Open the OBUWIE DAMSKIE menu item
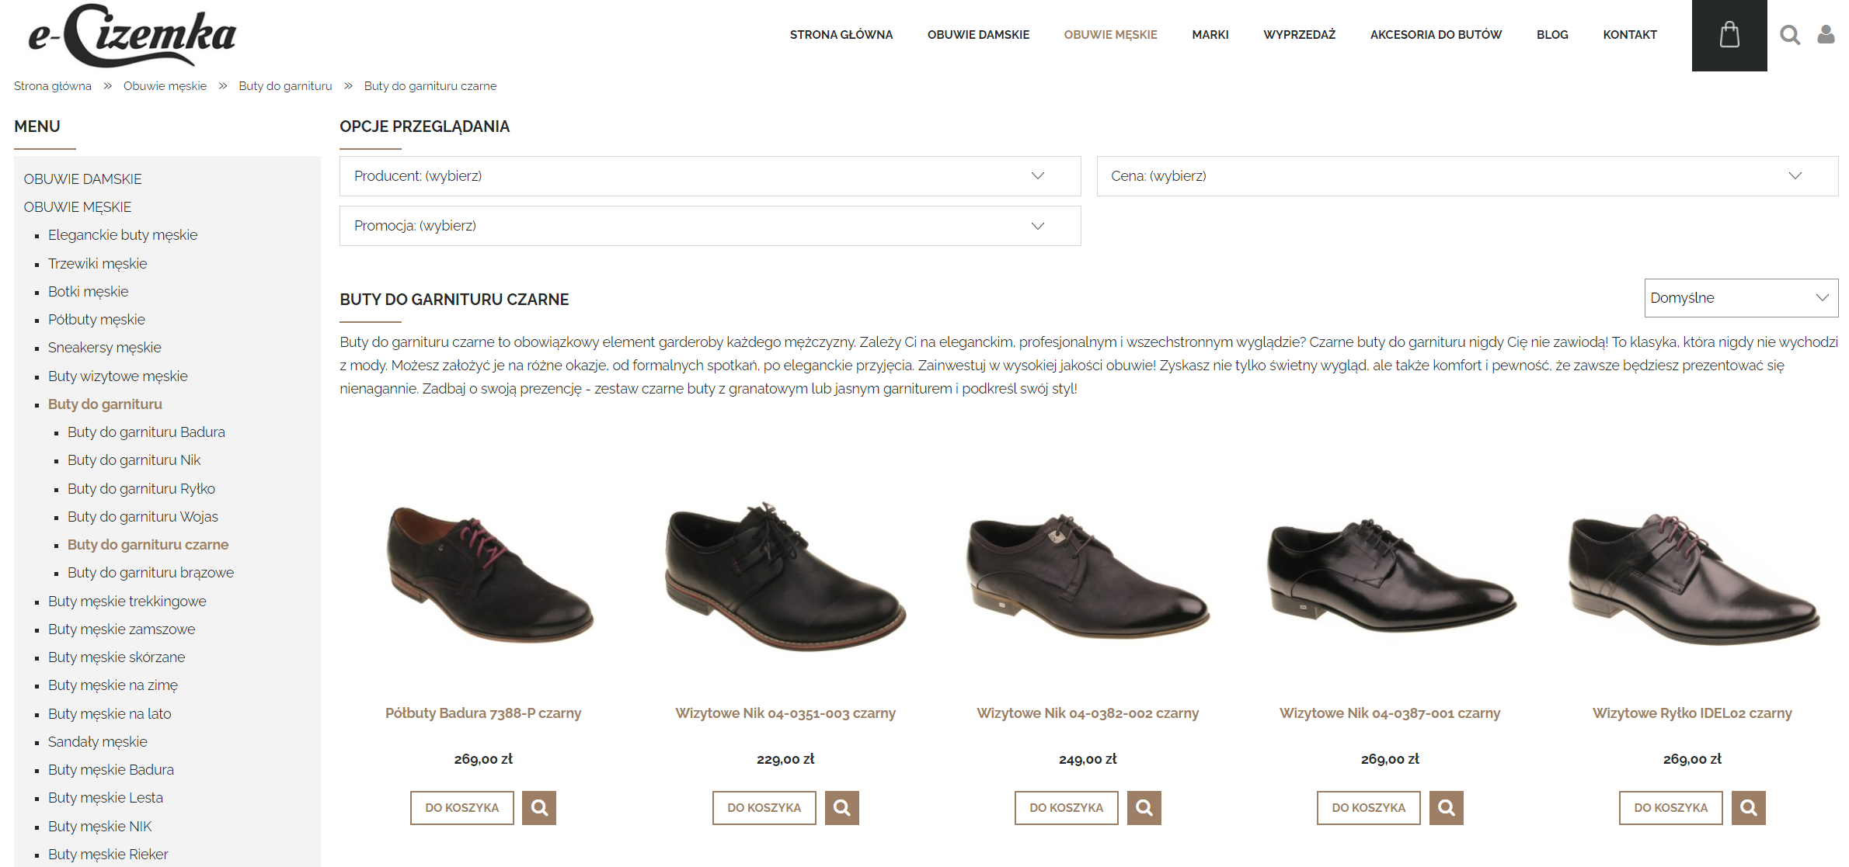The height and width of the screenshot is (867, 1849). click(82, 179)
